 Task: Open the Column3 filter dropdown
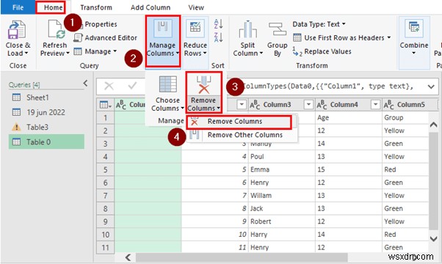pyautogui.click(x=308, y=104)
